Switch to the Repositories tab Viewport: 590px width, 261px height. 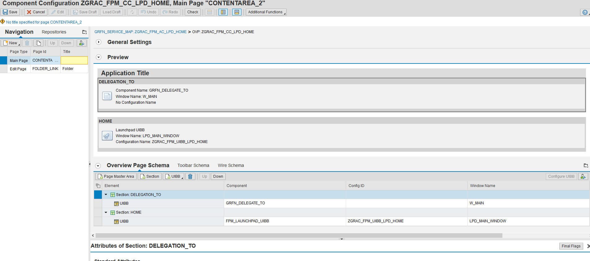[54, 32]
